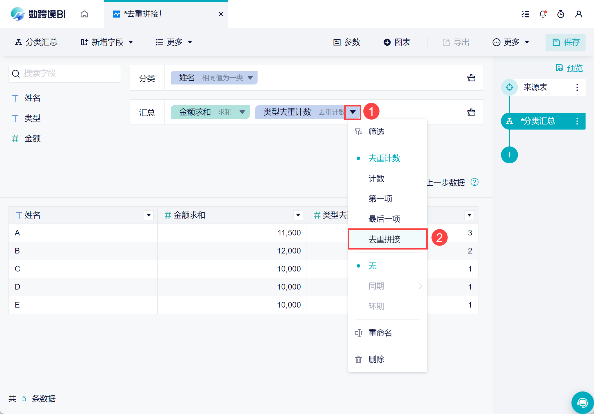Open 姓名 column header dropdown
The width and height of the screenshot is (594, 414).
148,215
